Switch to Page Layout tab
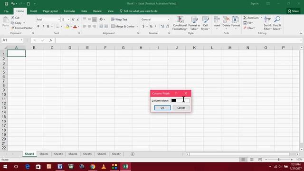This screenshot has height=171, width=304. pyautogui.click(x=50, y=11)
